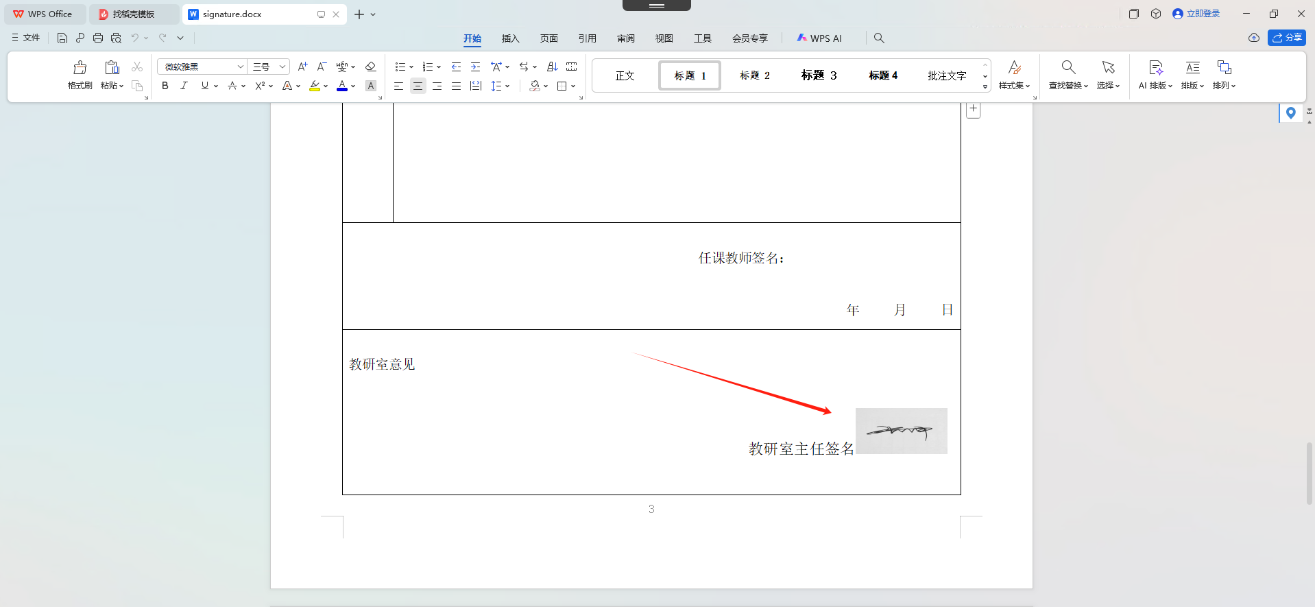Apply the 正文 style
Image resolution: width=1315 pixels, height=607 pixels.
pyautogui.click(x=625, y=75)
